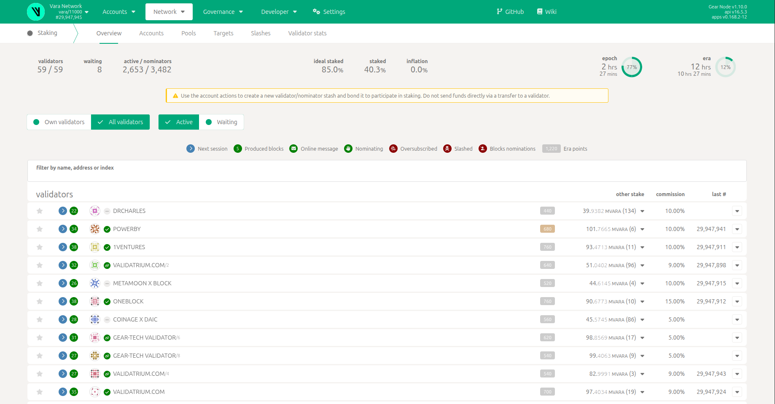Click the Staking gear icon in breadcrumb
Viewport: 775px width, 404px height.
[x=30, y=33]
